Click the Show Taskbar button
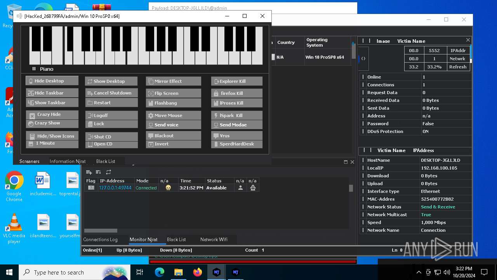 [52, 103]
